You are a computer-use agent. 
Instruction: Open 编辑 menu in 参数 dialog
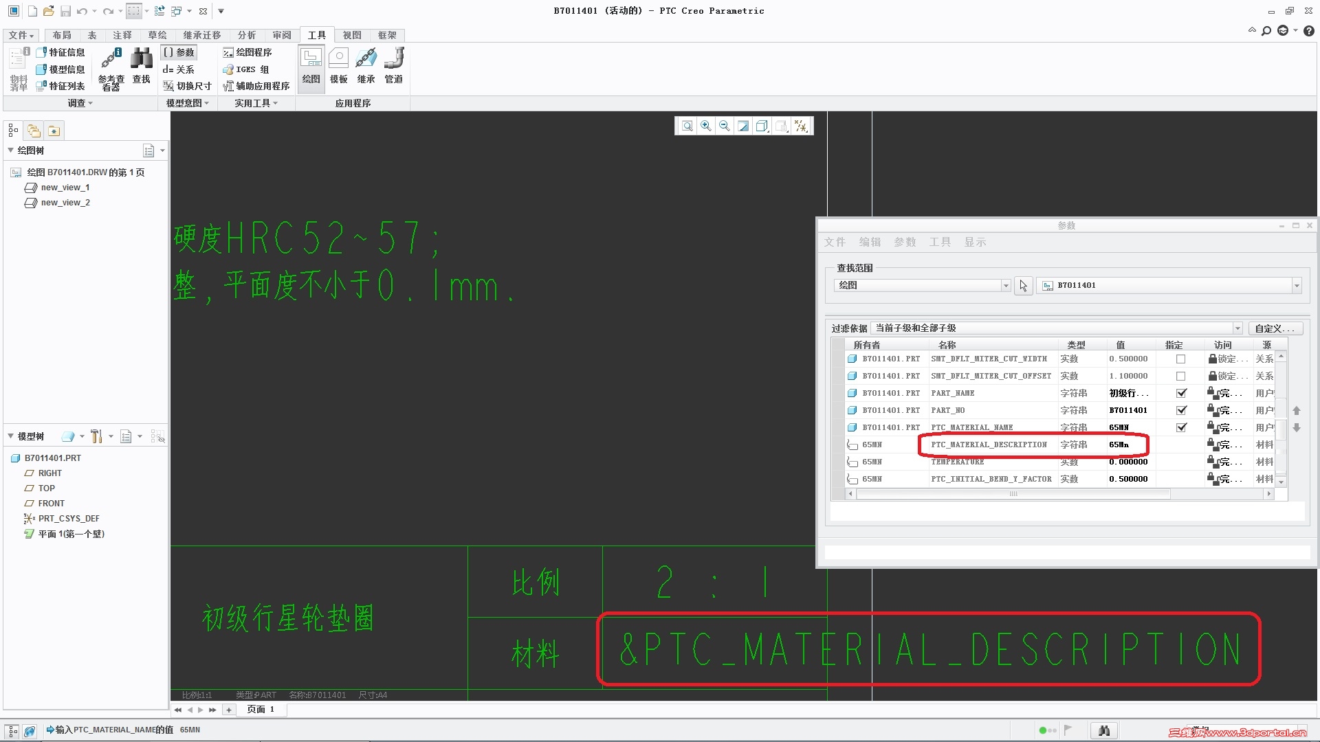coord(870,242)
